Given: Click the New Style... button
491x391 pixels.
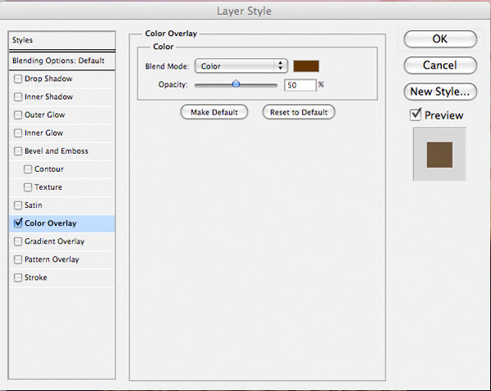Looking at the screenshot, I should [x=440, y=92].
